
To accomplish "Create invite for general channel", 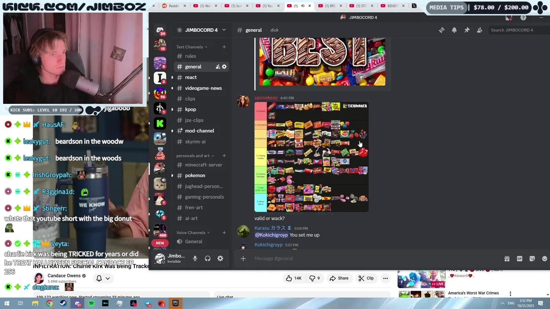I will coord(217,67).
